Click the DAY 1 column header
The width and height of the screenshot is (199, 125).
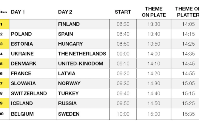pos(18,12)
